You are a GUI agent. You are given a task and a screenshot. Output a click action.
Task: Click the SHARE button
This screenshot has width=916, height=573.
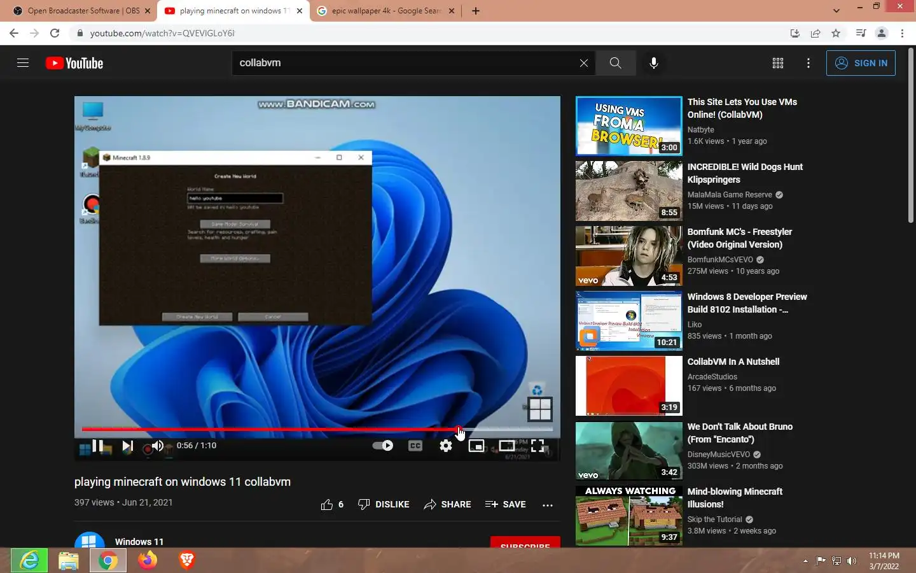click(448, 504)
